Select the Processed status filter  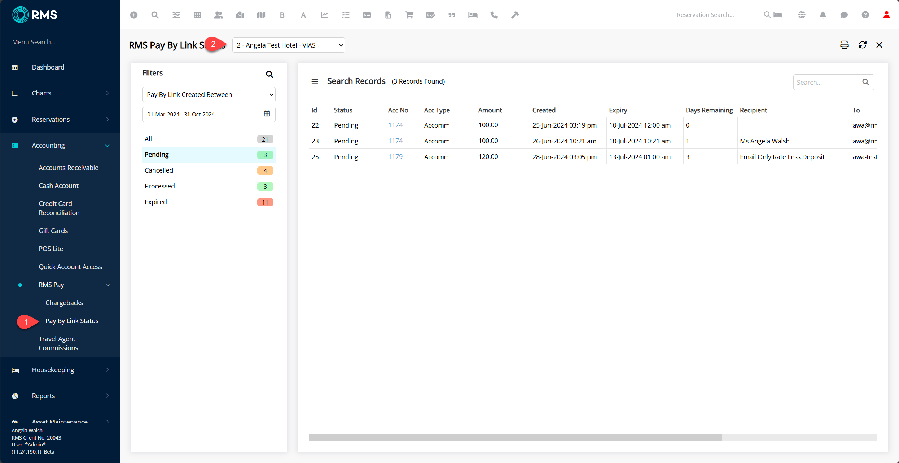(x=209, y=186)
